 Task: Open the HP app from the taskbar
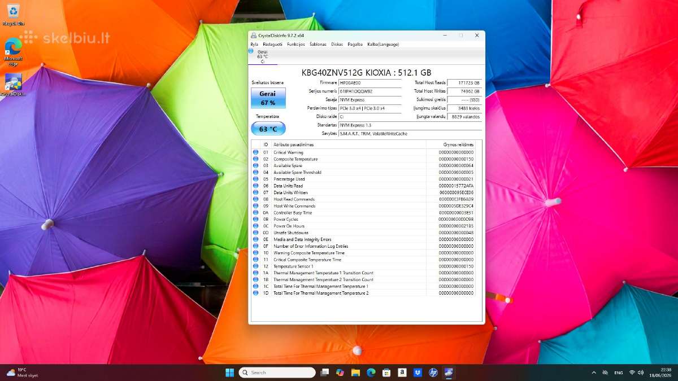click(x=433, y=373)
